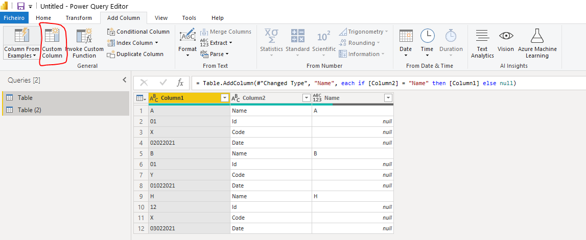Open the Format text menu
Image resolution: width=586 pixels, height=240 pixels.
[187, 43]
